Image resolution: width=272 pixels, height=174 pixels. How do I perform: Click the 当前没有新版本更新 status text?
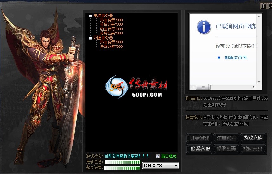126,156
